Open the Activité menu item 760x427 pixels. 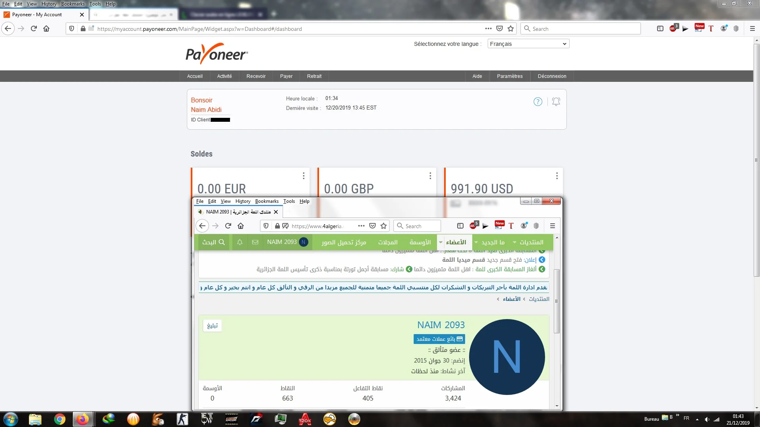tap(224, 76)
